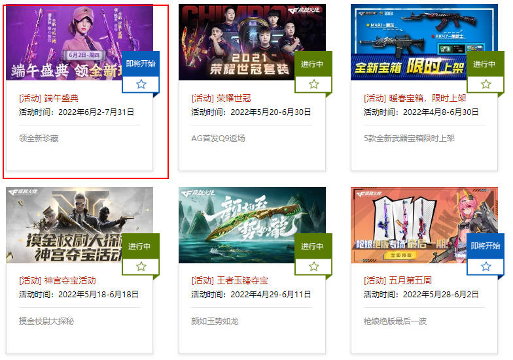The height and width of the screenshot is (360, 513).
Task: Open the 端午盛典 banner image
Action: (80, 42)
